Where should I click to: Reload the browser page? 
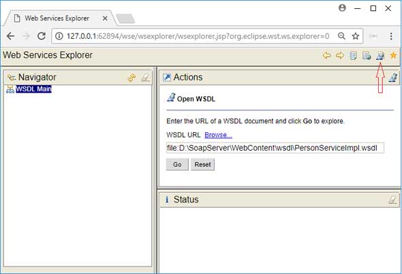(x=42, y=36)
